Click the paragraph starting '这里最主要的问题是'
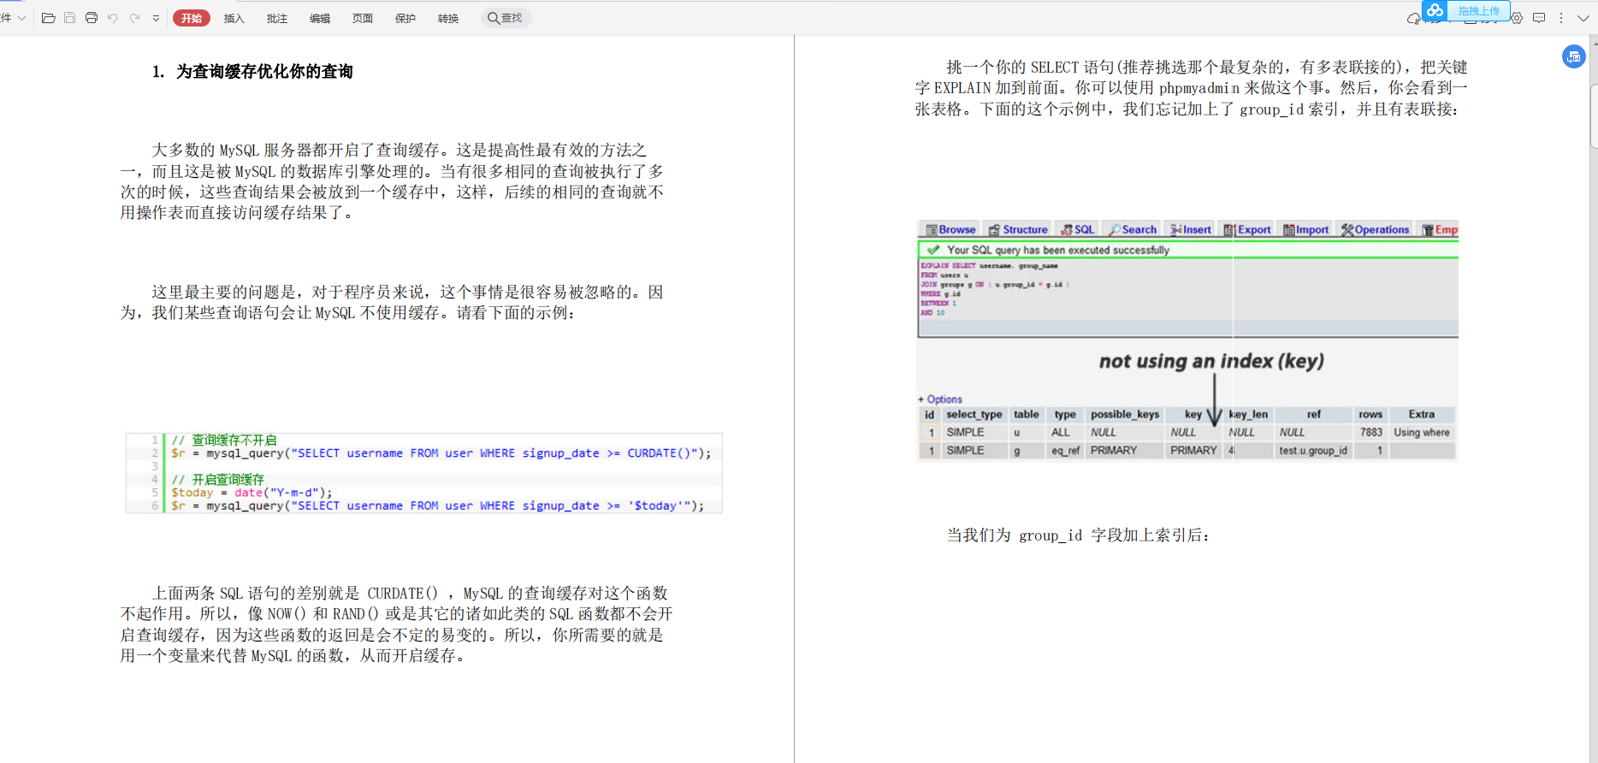This screenshot has height=763, width=1598. coord(392,303)
